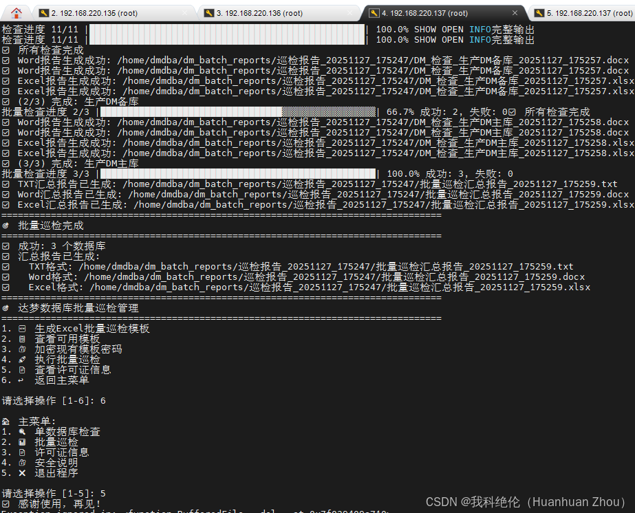Screen dimensions: 635x513
Task: Select the 4. 192.168.220.137 session tab
Action: coord(444,13)
